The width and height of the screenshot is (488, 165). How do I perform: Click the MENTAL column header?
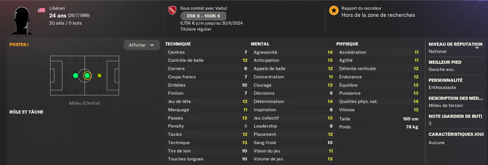[x=260, y=44]
